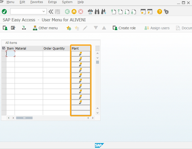The height and width of the screenshot is (149, 192).
Task: Click the Create New Session icon
Action: (x=143, y=12)
